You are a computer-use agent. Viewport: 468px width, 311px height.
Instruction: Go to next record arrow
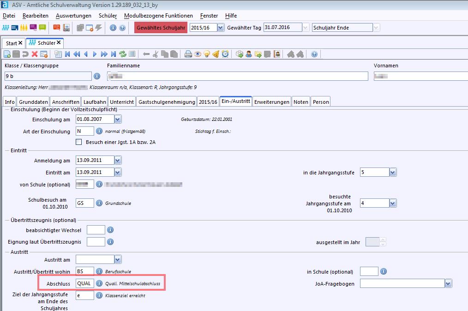coord(95,54)
